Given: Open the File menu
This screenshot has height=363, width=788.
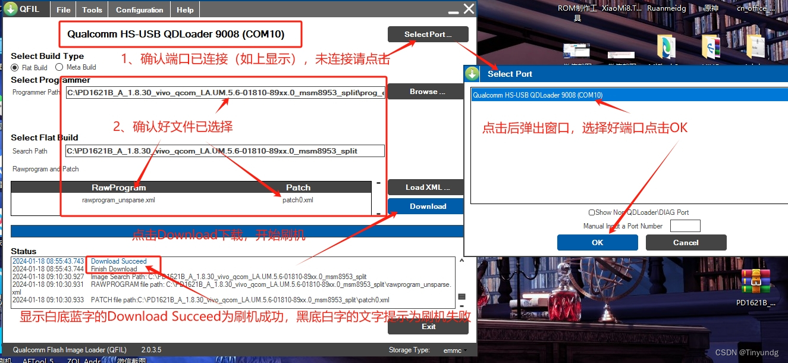Looking at the screenshot, I should [64, 10].
